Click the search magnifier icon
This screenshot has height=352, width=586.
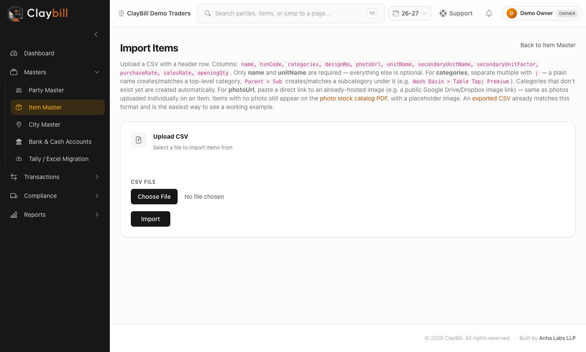(x=208, y=13)
